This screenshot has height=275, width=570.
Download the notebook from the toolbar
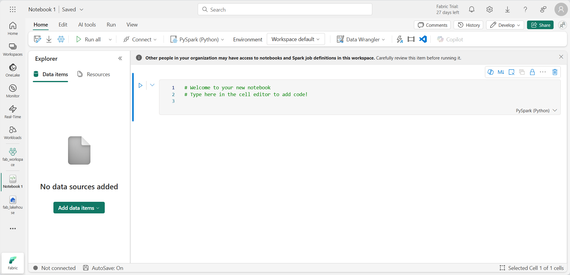(x=49, y=39)
